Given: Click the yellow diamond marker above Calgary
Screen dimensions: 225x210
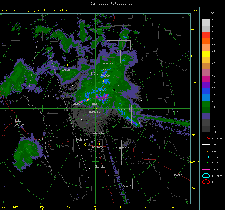Looking at the screenshot, I should (99, 144).
